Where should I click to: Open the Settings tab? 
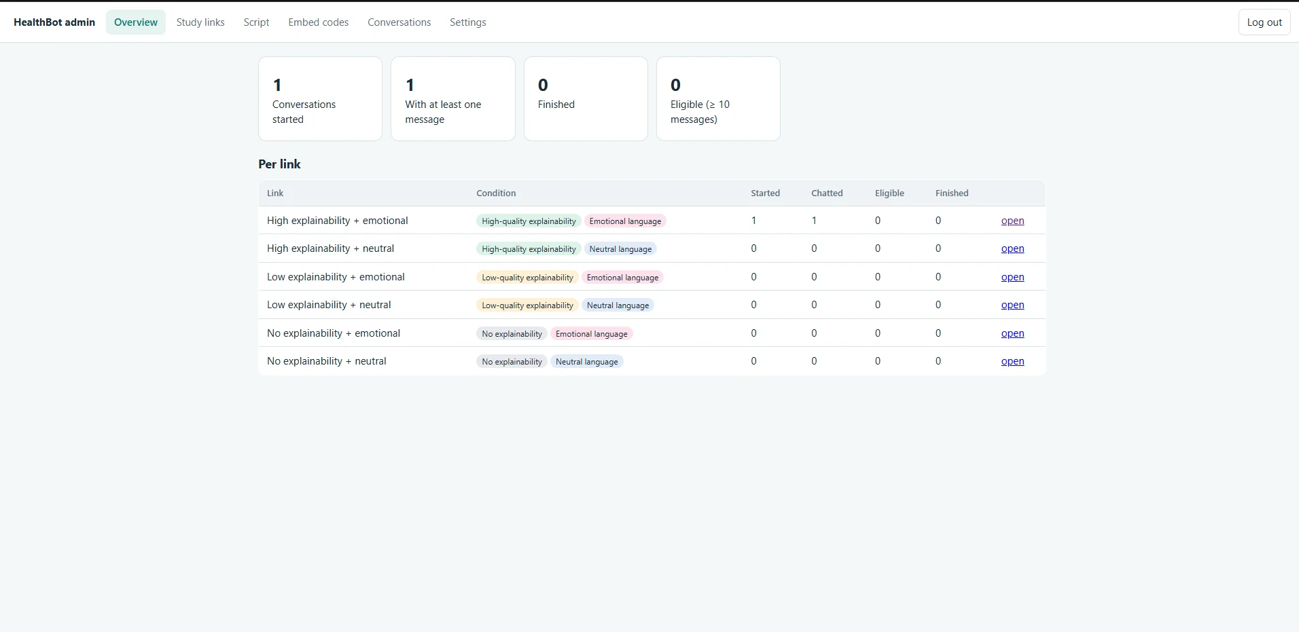(467, 22)
